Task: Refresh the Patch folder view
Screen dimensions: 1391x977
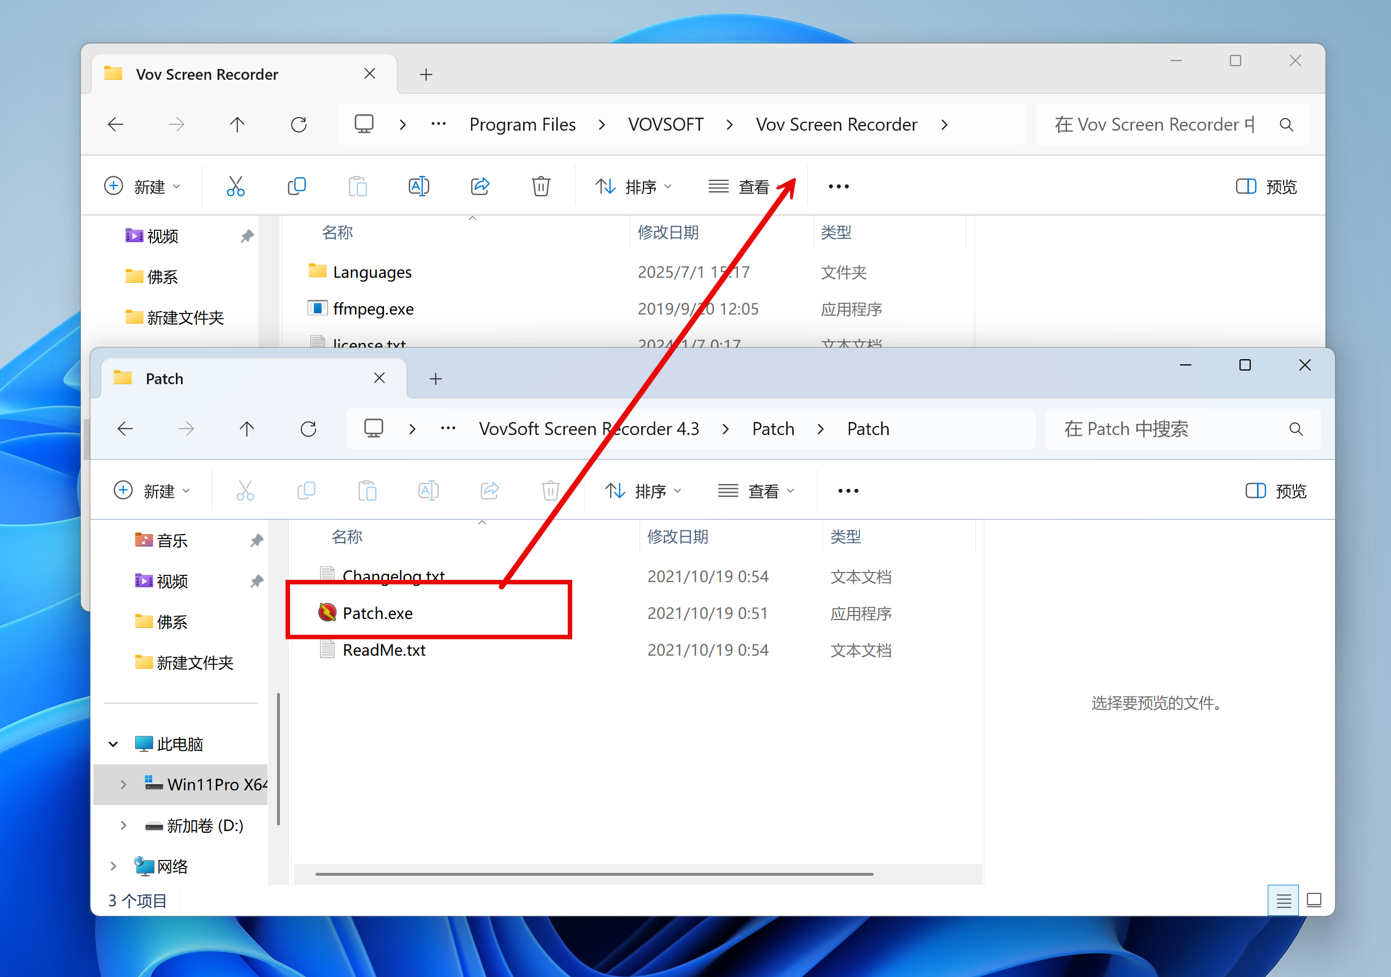Action: 308,429
